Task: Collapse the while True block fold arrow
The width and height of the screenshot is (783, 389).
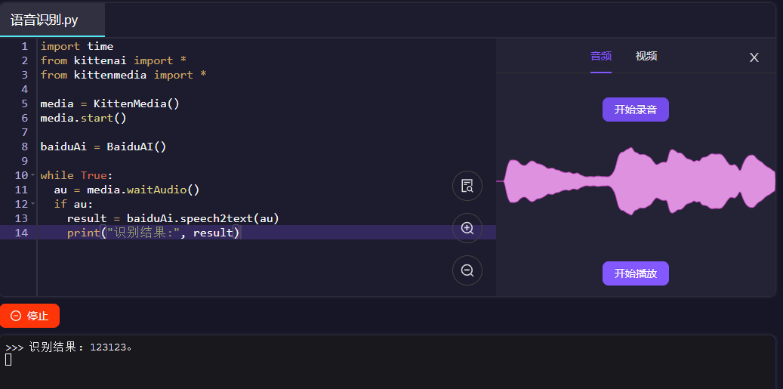Action: pos(33,175)
